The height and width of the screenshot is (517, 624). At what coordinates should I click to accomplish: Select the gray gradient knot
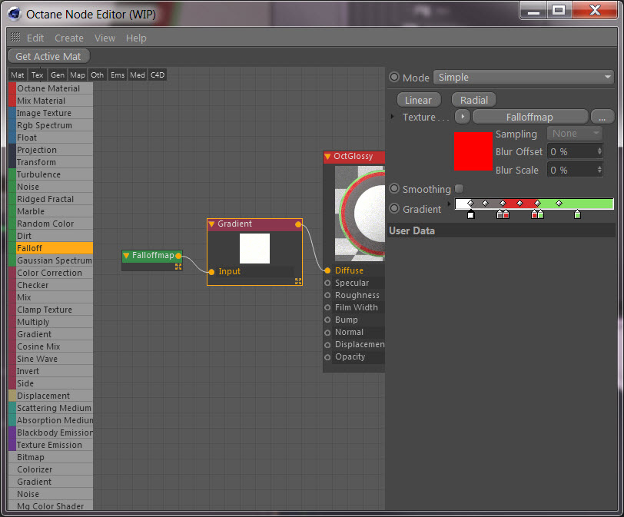pos(500,215)
